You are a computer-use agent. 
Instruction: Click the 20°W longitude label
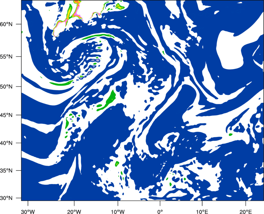click(x=74, y=212)
